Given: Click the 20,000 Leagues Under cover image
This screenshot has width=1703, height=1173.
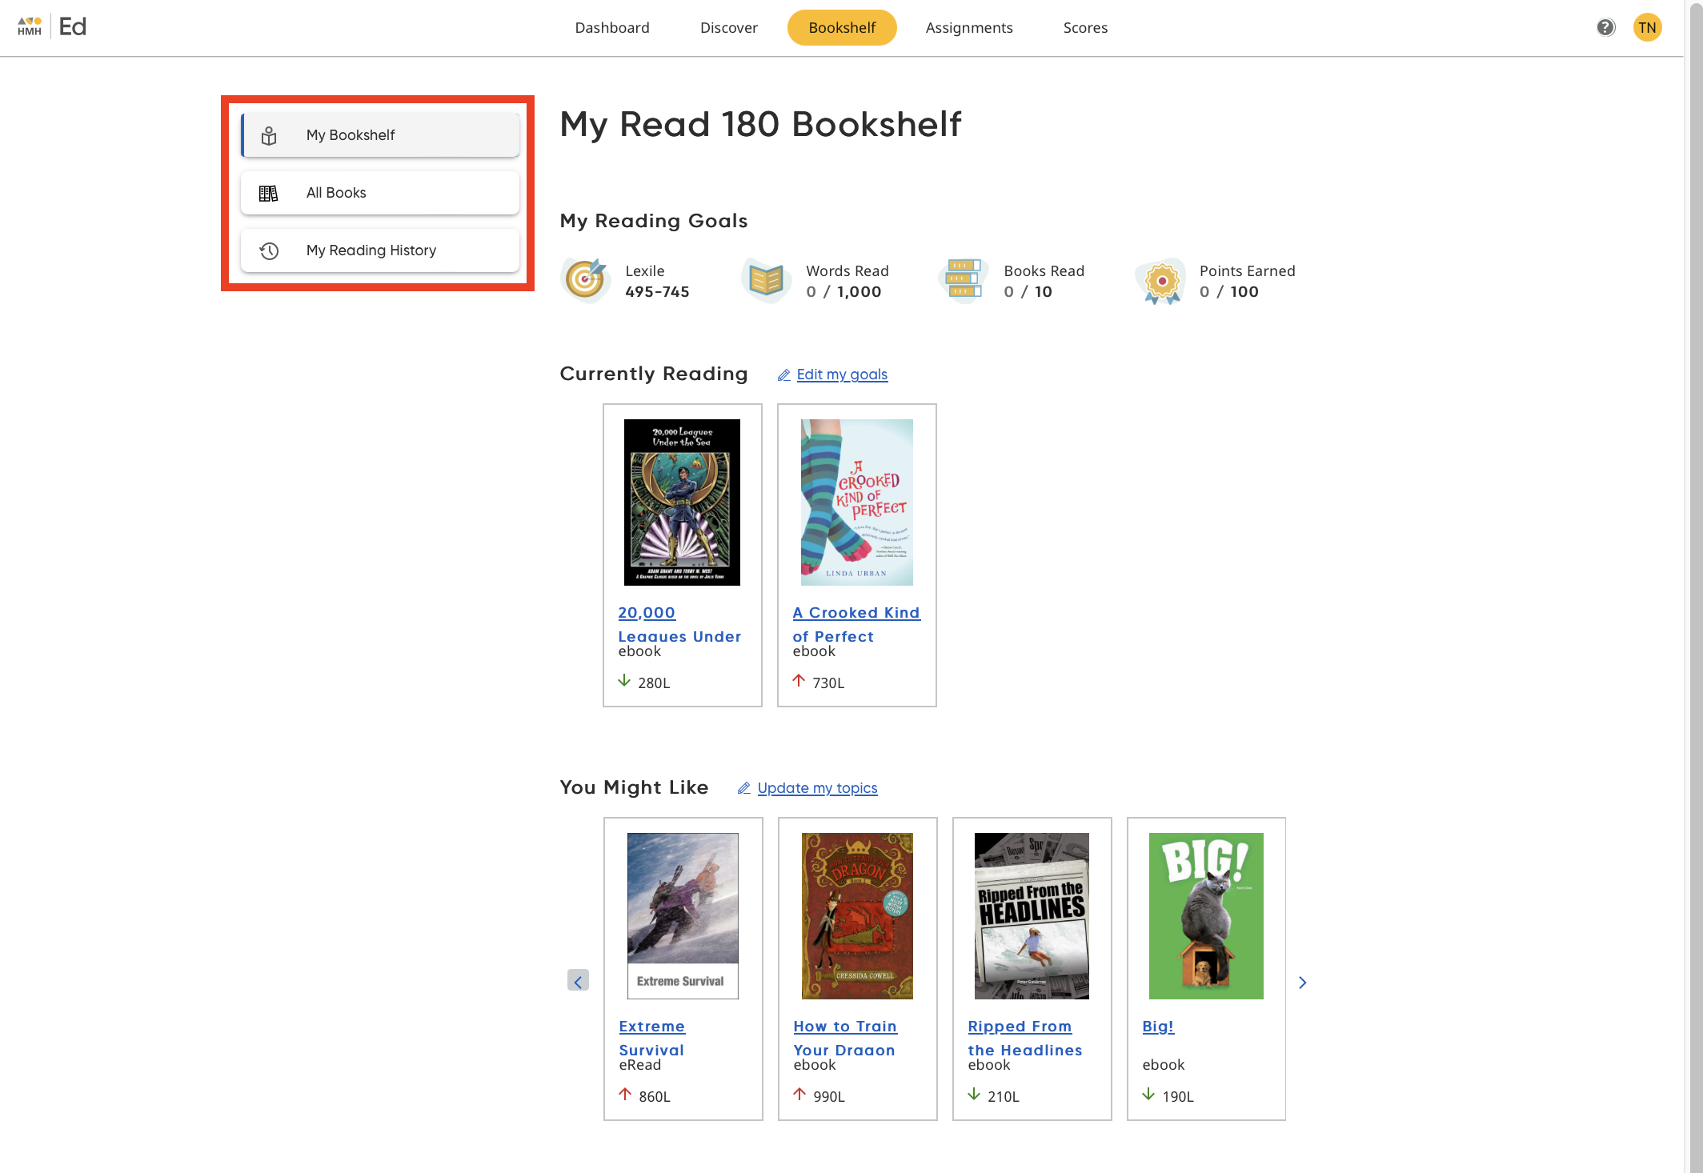Looking at the screenshot, I should (681, 502).
